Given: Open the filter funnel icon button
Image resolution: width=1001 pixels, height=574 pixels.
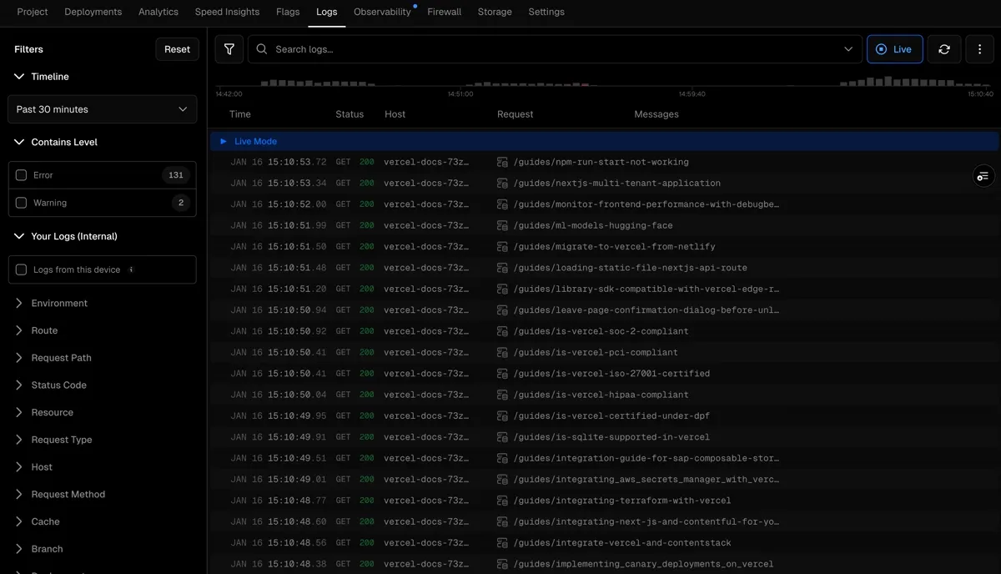Looking at the screenshot, I should pos(229,49).
